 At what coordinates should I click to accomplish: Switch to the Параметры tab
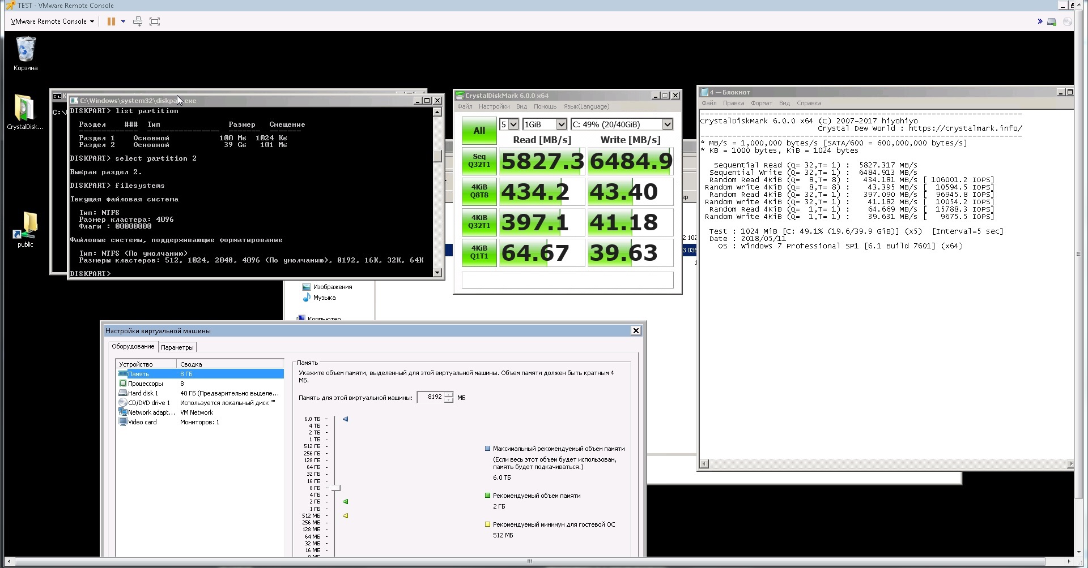coord(177,347)
